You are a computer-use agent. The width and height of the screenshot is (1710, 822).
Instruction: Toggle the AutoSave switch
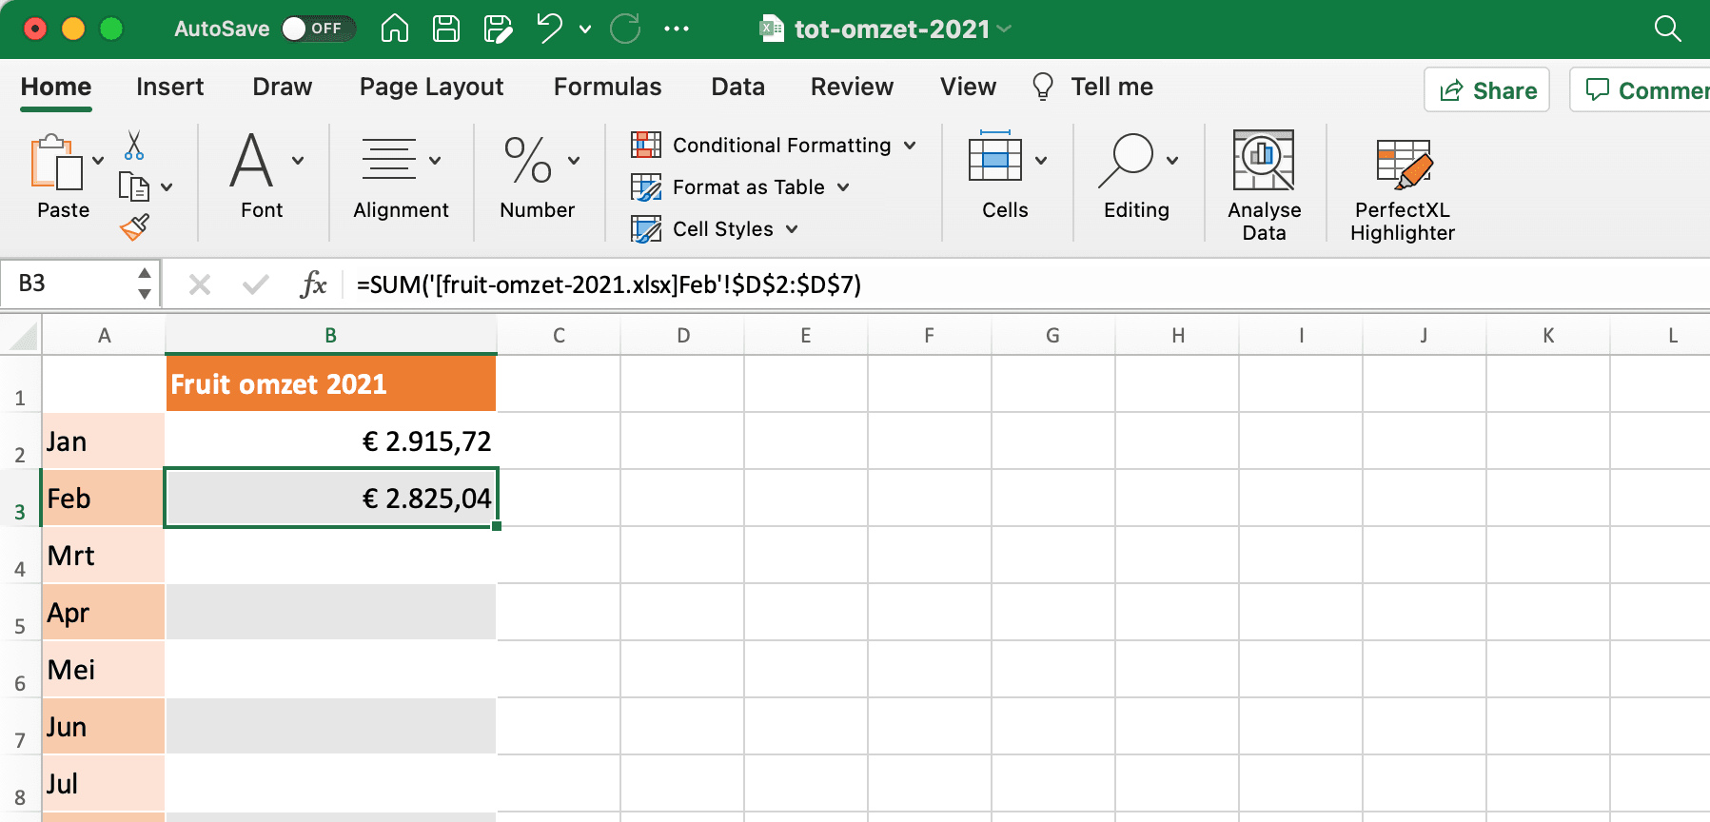click(x=318, y=29)
